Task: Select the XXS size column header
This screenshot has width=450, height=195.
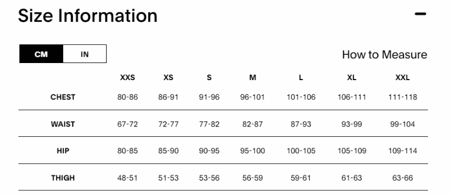Action: pos(127,77)
